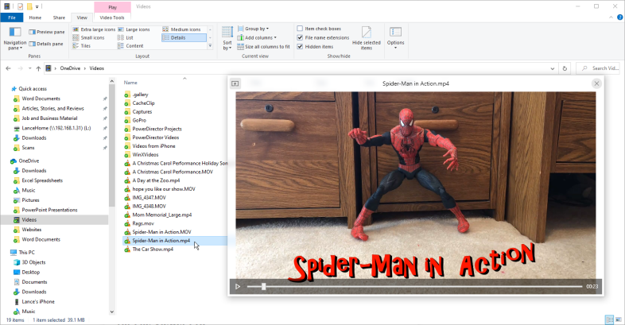Select The Car Show.mp4 file
Image resolution: width=625 pixels, height=325 pixels.
[153, 250]
